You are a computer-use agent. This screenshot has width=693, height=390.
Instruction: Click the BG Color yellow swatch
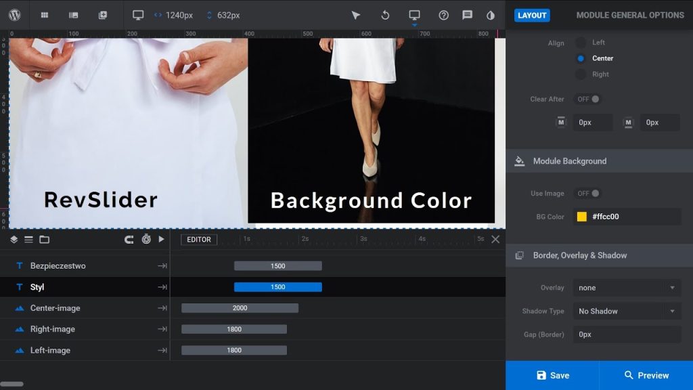click(581, 216)
